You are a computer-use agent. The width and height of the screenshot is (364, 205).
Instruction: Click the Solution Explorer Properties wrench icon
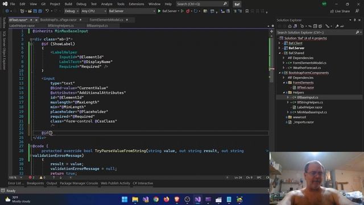(337, 26)
